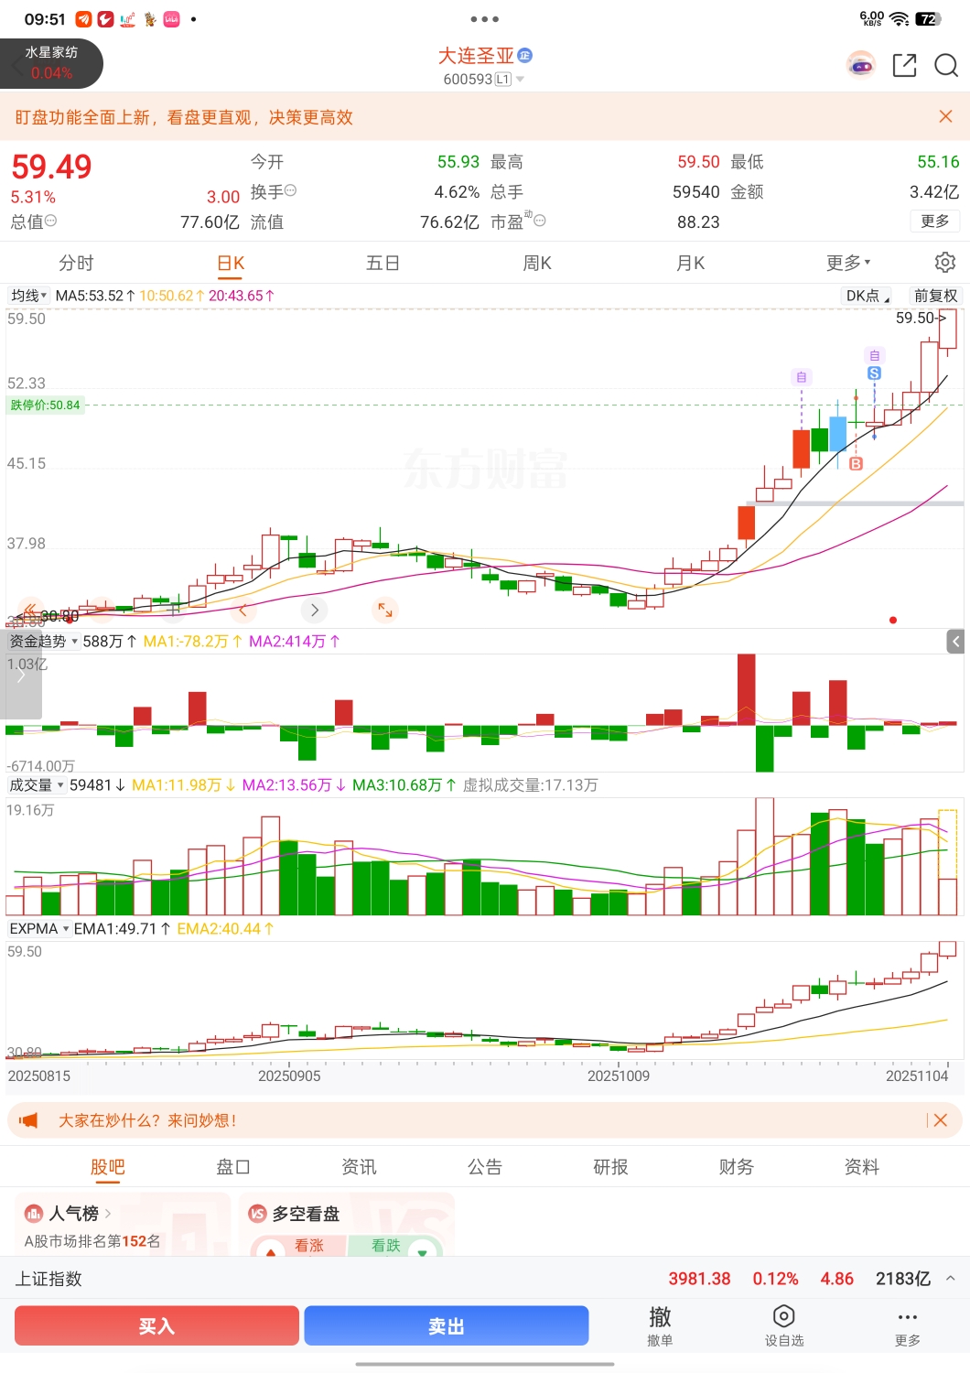This screenshot has height=1373, width=970.
Task: Tap the S sell signal marker on chart
Action: 874,373
